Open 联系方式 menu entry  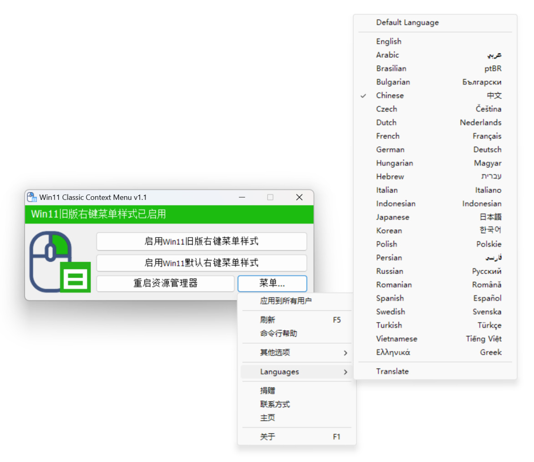point(296,405)
